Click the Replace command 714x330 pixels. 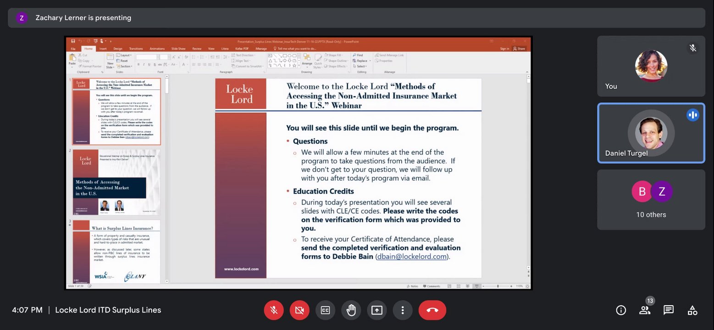pos(361,60)
